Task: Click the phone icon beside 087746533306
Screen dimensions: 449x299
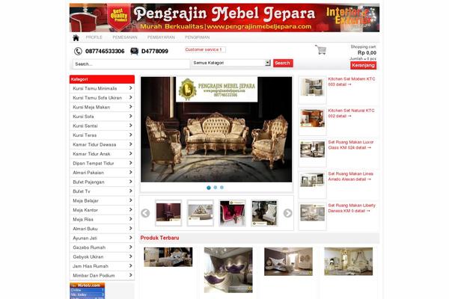Action: [x=78, y=52]
